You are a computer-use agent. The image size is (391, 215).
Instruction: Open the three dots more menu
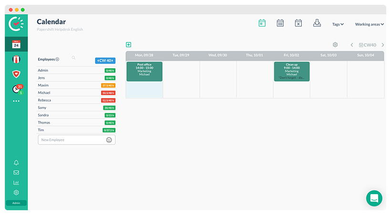tap(16, 101)
